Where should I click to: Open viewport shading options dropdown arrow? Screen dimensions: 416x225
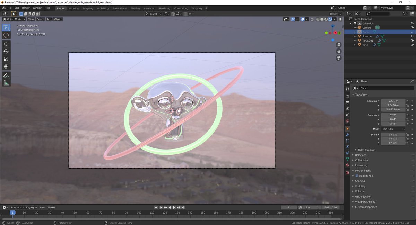click(x=335, y=19)
